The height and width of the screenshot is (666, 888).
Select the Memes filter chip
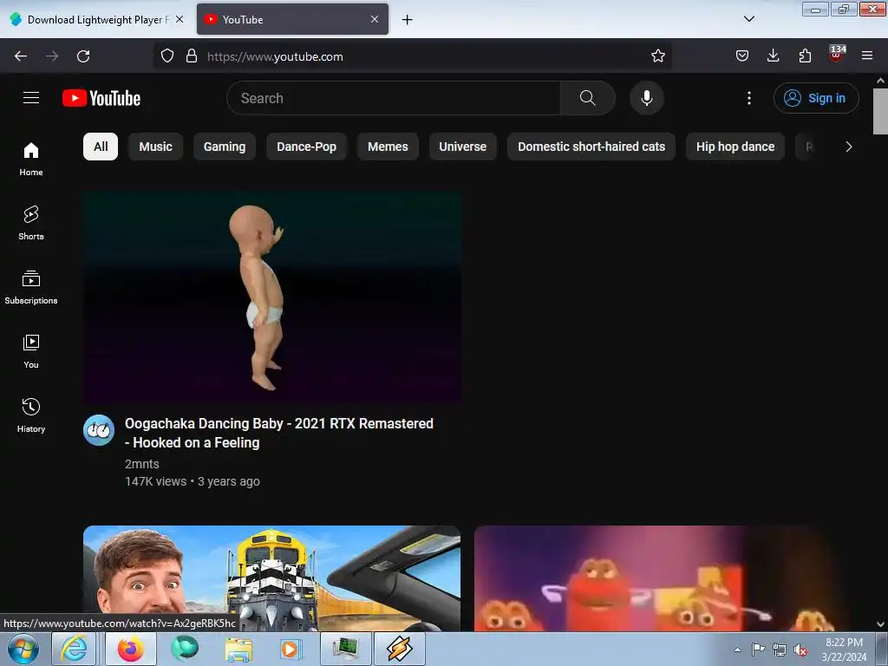tap(388, 147)
